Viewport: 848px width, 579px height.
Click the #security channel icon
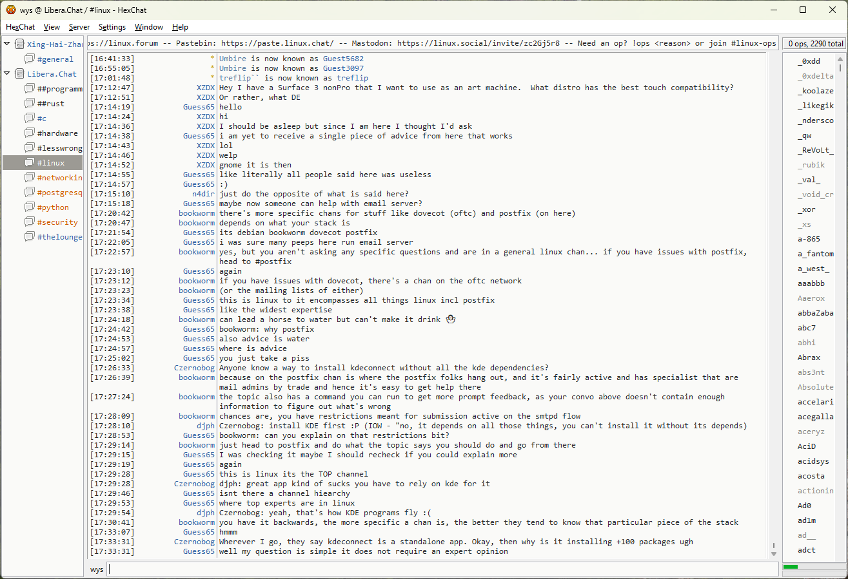click(30, 222)
